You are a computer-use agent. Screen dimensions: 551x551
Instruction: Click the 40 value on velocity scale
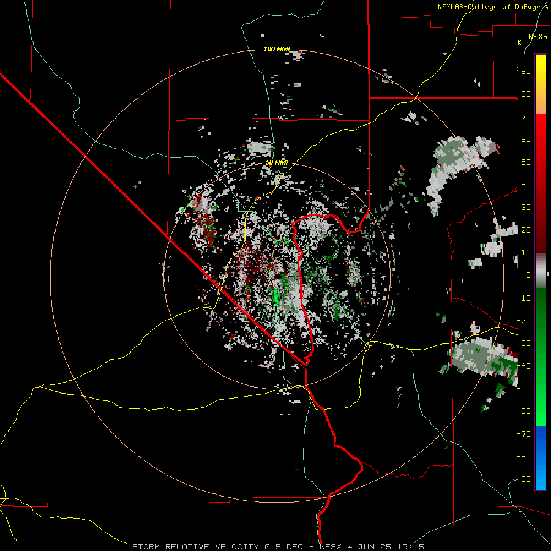coord(526,184)
